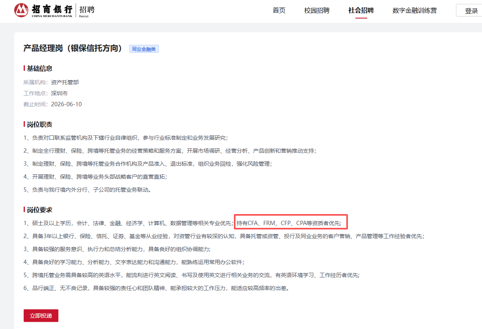Select the 社会招聘 navigation tab
The width and height of the screenshot is (482, 329).
pyautogui.click(x=361, y=11)
